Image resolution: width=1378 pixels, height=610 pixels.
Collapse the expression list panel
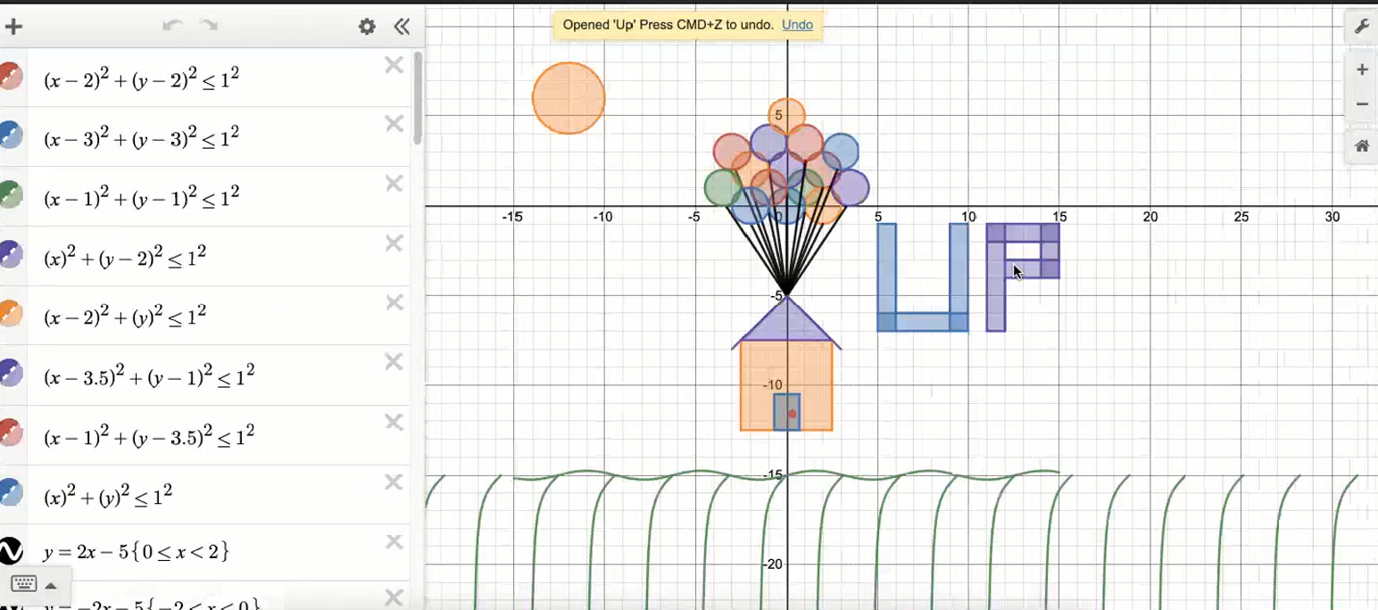point(402,27)
